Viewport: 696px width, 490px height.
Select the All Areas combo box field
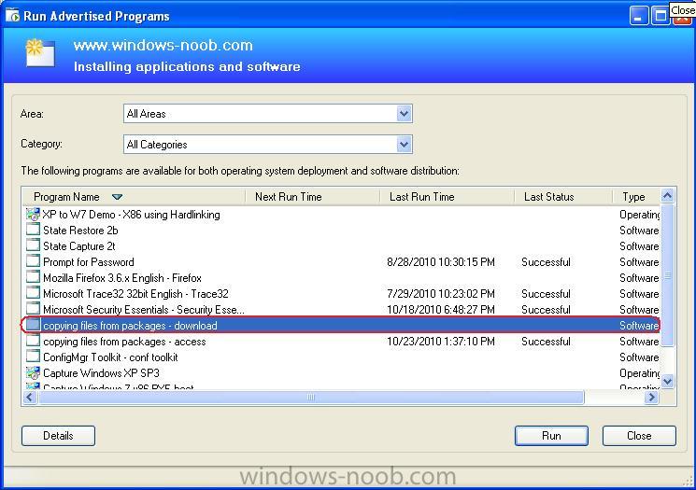point(268,114)
